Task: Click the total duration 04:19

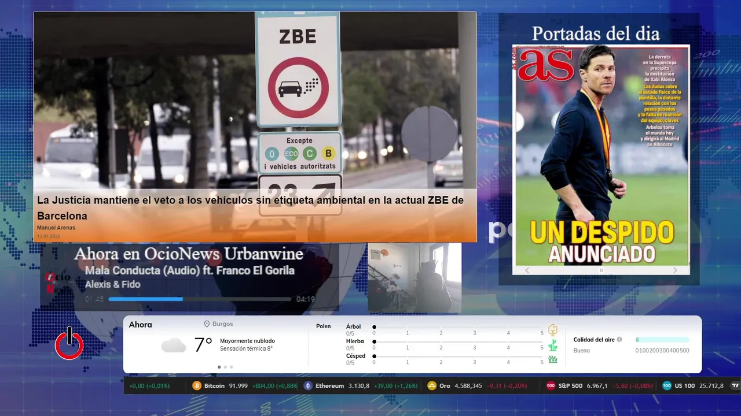Action: click(305, 299)
